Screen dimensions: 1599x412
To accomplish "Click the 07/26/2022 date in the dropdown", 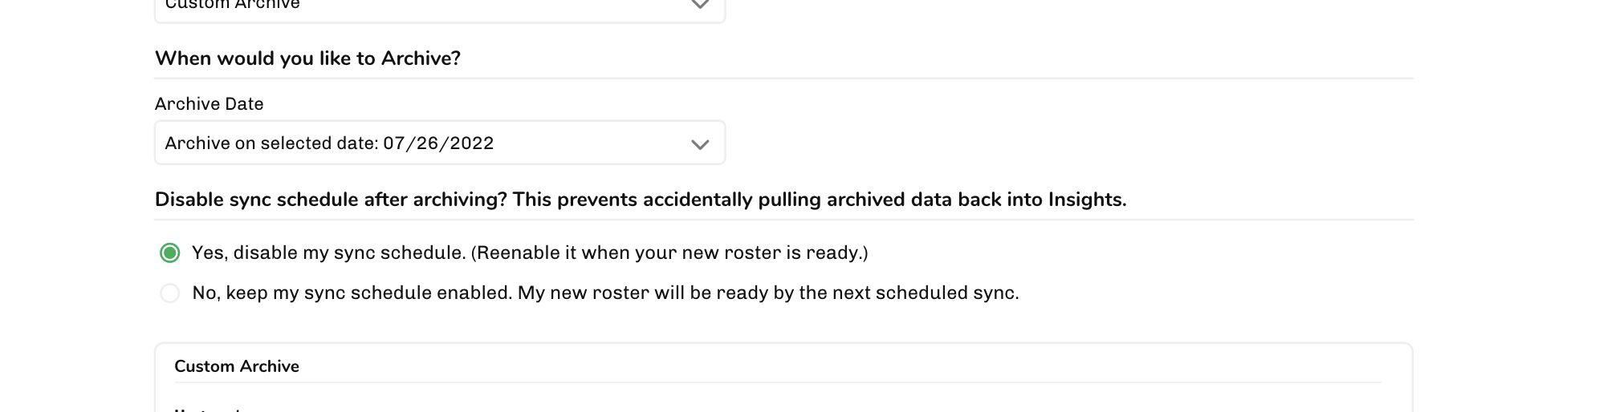I will click(438, 143).
